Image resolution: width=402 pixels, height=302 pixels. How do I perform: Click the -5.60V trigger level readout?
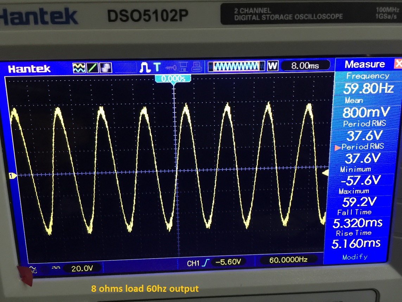tap(228, 262)
